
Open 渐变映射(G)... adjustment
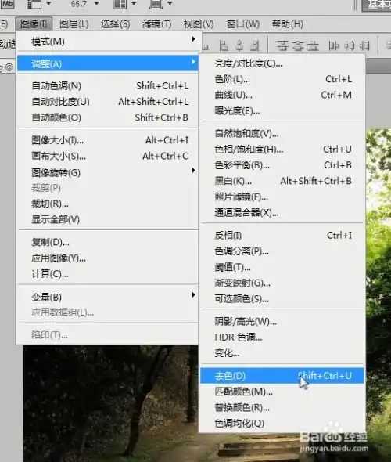click(x=282, y=283)
